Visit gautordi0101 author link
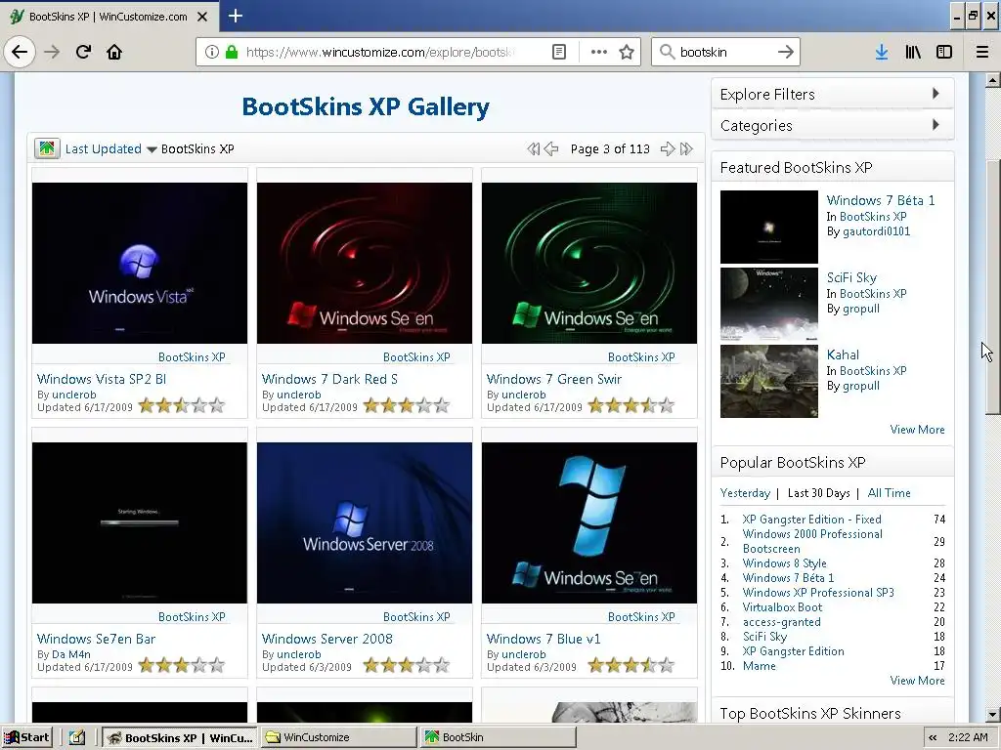This screenshot has width=1001, height=750. click(x=877, y=231)
